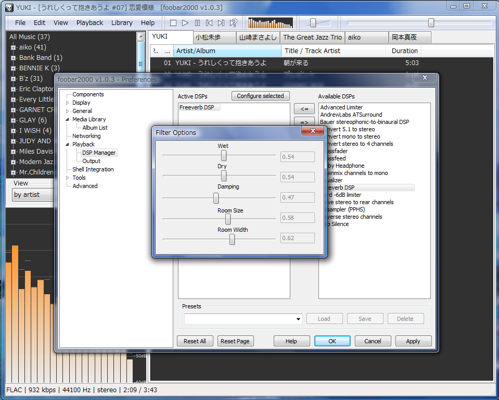Switch to the 小松未歩 playlist tab
The width and height of the screenshot is (499, 400).
coord(214,37)
